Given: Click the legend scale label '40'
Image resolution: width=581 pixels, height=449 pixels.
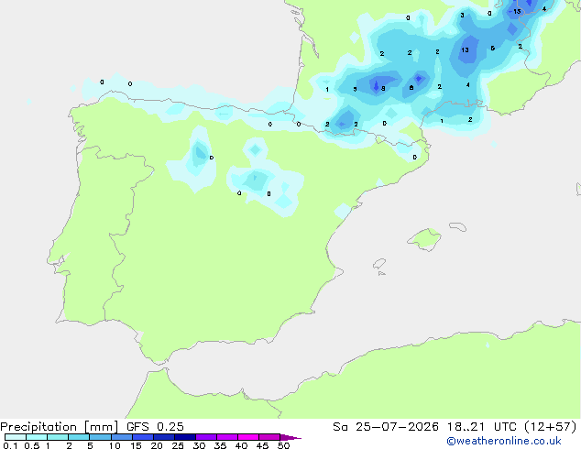Looking at the screenshot, I should tap(241, 445).
